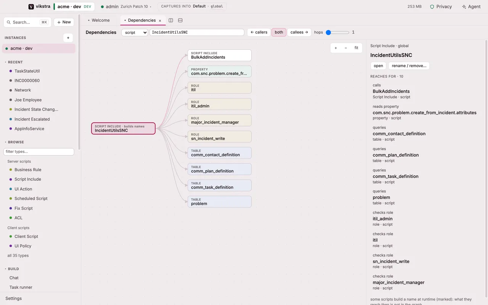This screenshot has width=488, height=305.
Task: Adjust the hops slider
Action: (337, 32)
